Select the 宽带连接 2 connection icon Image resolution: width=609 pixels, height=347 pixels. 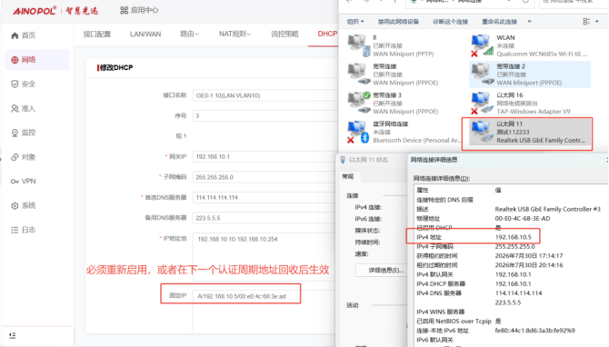click(x=482, y=74)
